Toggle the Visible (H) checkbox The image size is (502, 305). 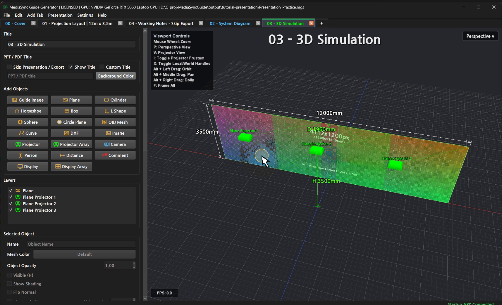click(x=9, y=275)
